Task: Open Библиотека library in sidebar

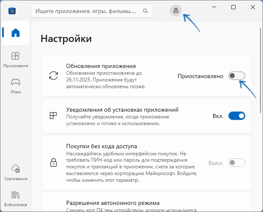Action: 16,199
